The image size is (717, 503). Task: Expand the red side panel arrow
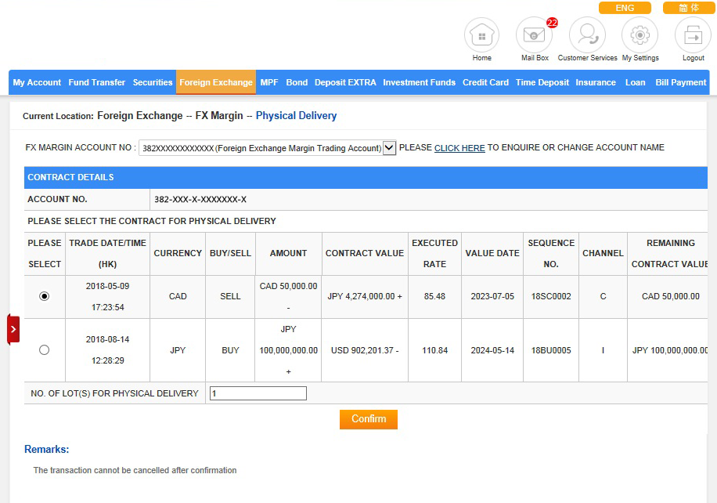(x=13, y=329)
